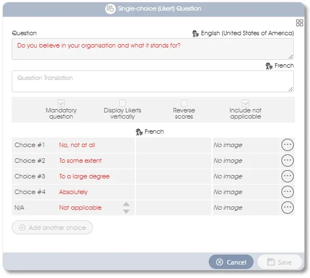Click the 'Choice #3' label

(30, 176)
